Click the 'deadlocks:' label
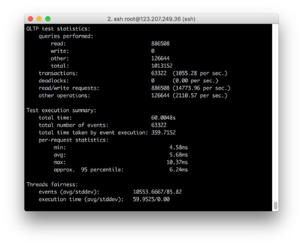 point(54,81)
